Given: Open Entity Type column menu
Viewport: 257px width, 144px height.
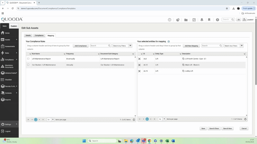Looking at the screenshot, I should (180, 54).
